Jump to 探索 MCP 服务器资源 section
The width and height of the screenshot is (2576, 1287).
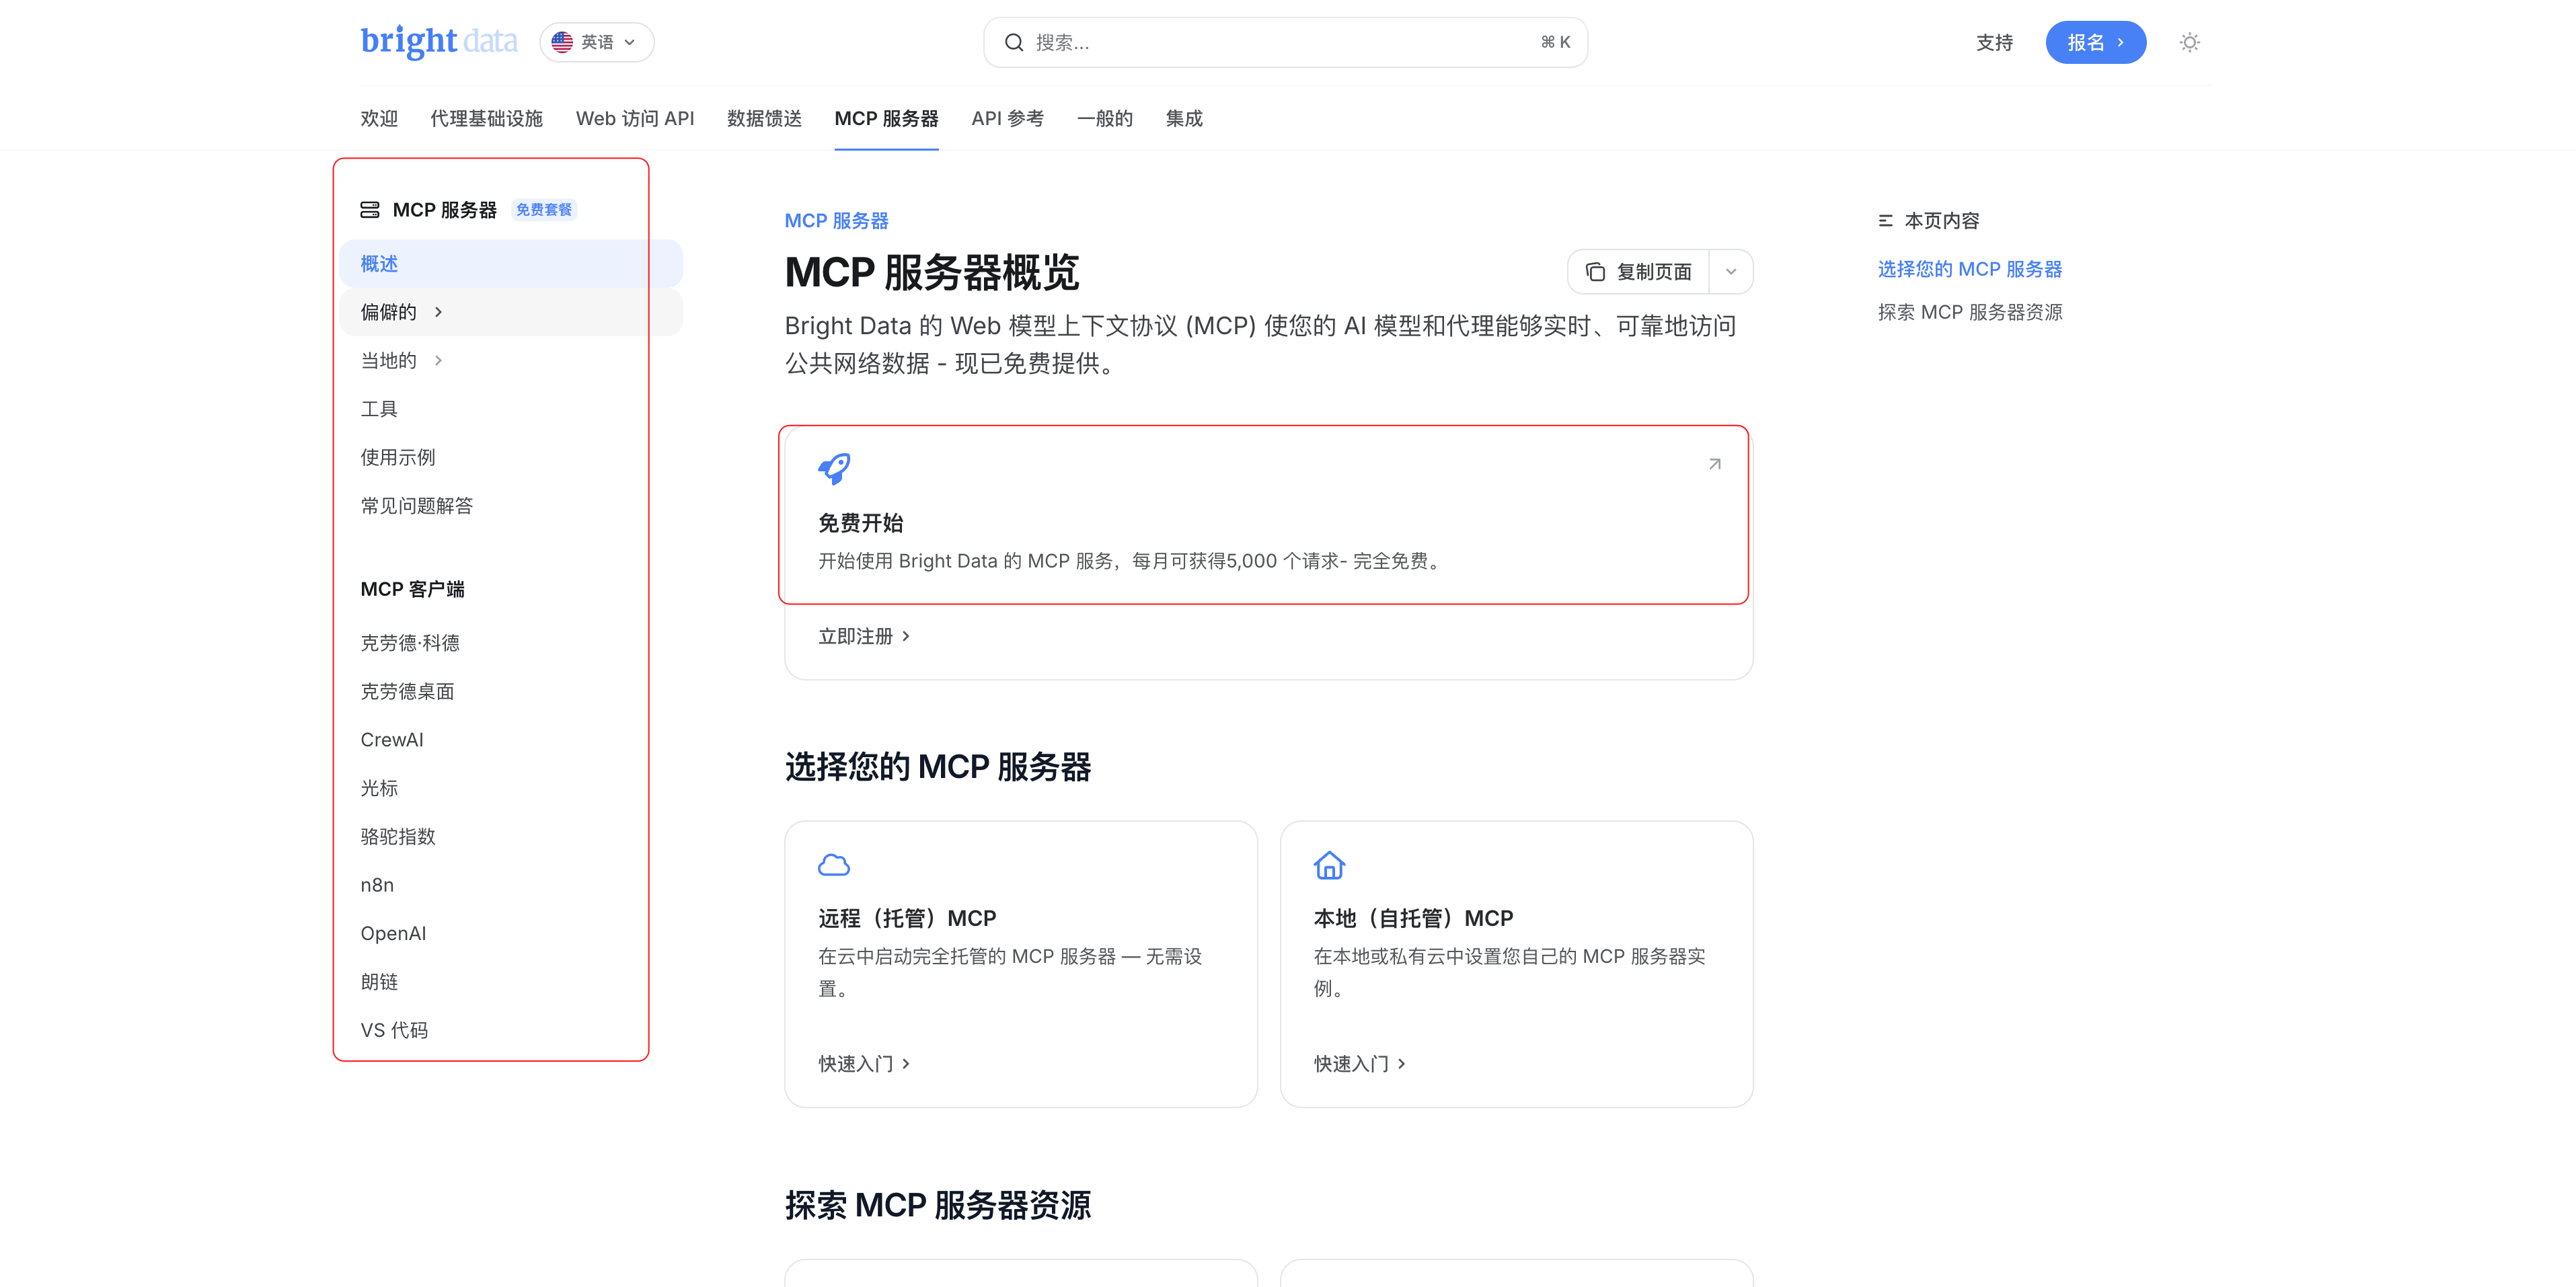click(1969, 312)
